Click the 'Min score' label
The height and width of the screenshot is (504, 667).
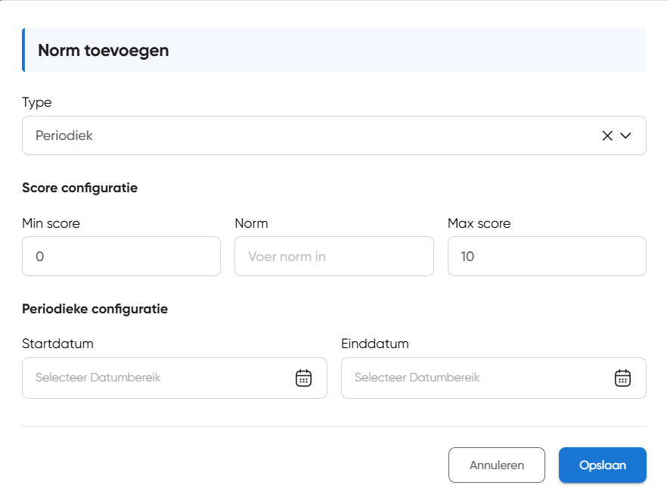(x=51, y=223)
